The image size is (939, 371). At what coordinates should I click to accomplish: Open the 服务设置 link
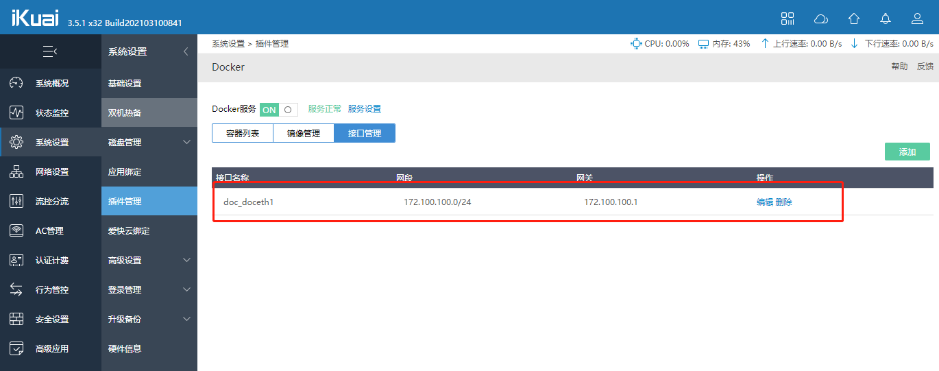coord(365,109)
